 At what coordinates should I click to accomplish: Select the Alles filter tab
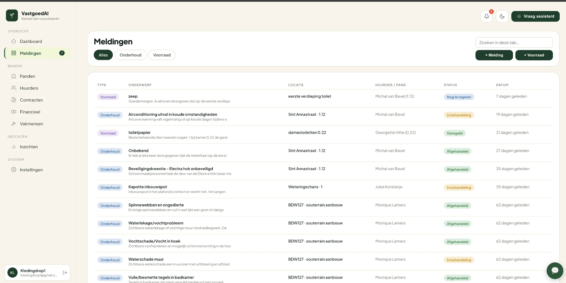point(103,55)
